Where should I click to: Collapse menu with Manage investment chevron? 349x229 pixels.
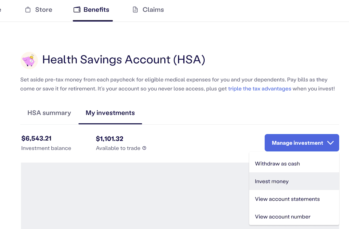tap(330, 143)
